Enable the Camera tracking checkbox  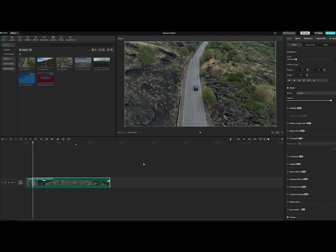tap(288, 195)
